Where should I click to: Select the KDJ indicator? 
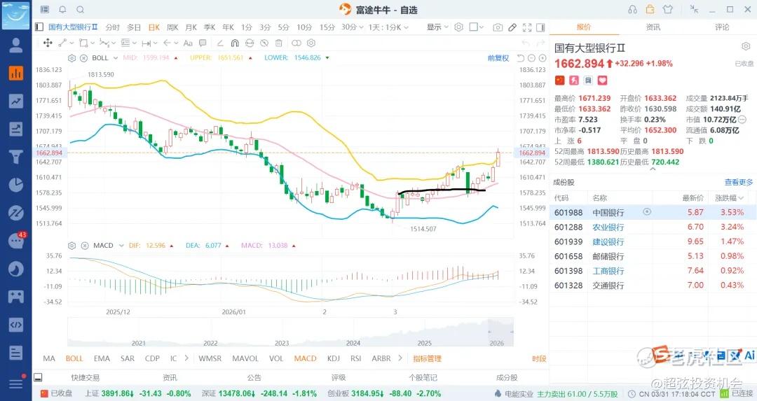point(333,358)
